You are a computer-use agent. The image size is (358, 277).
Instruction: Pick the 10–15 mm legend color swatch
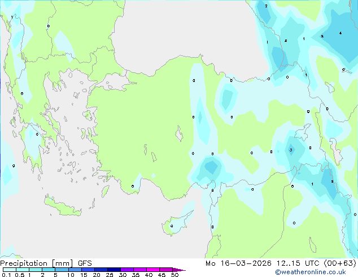click(75, 270)
